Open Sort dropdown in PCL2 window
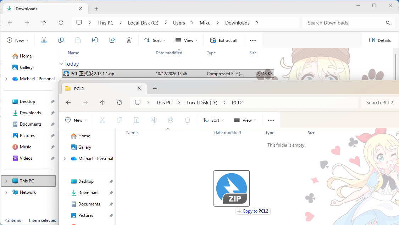399x225 pixels. tap(213, 120)
